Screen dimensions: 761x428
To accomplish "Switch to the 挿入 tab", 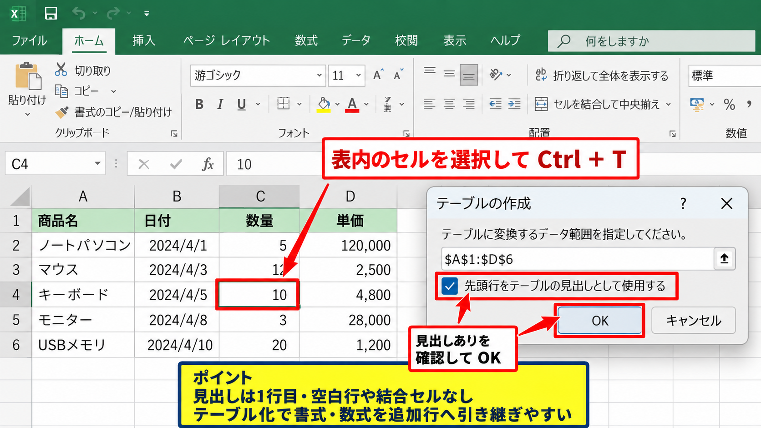I will tap(144, 41).
